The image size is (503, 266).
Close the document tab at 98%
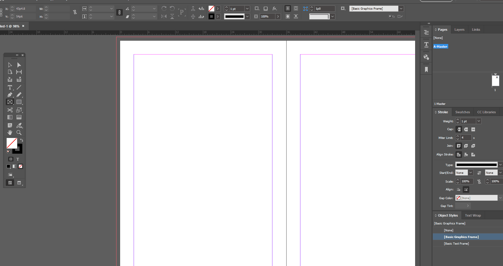tap(23, 26)
